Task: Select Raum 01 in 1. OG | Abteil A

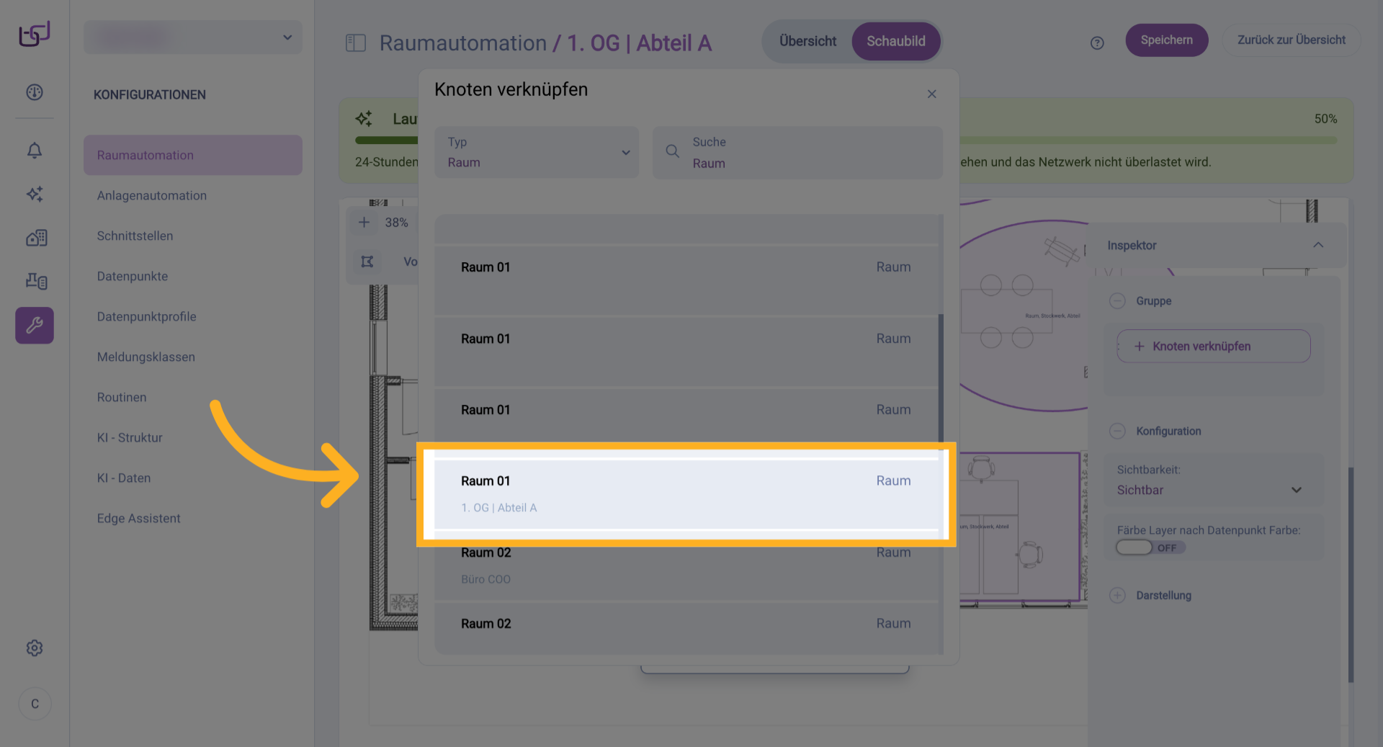Action: 686,494
